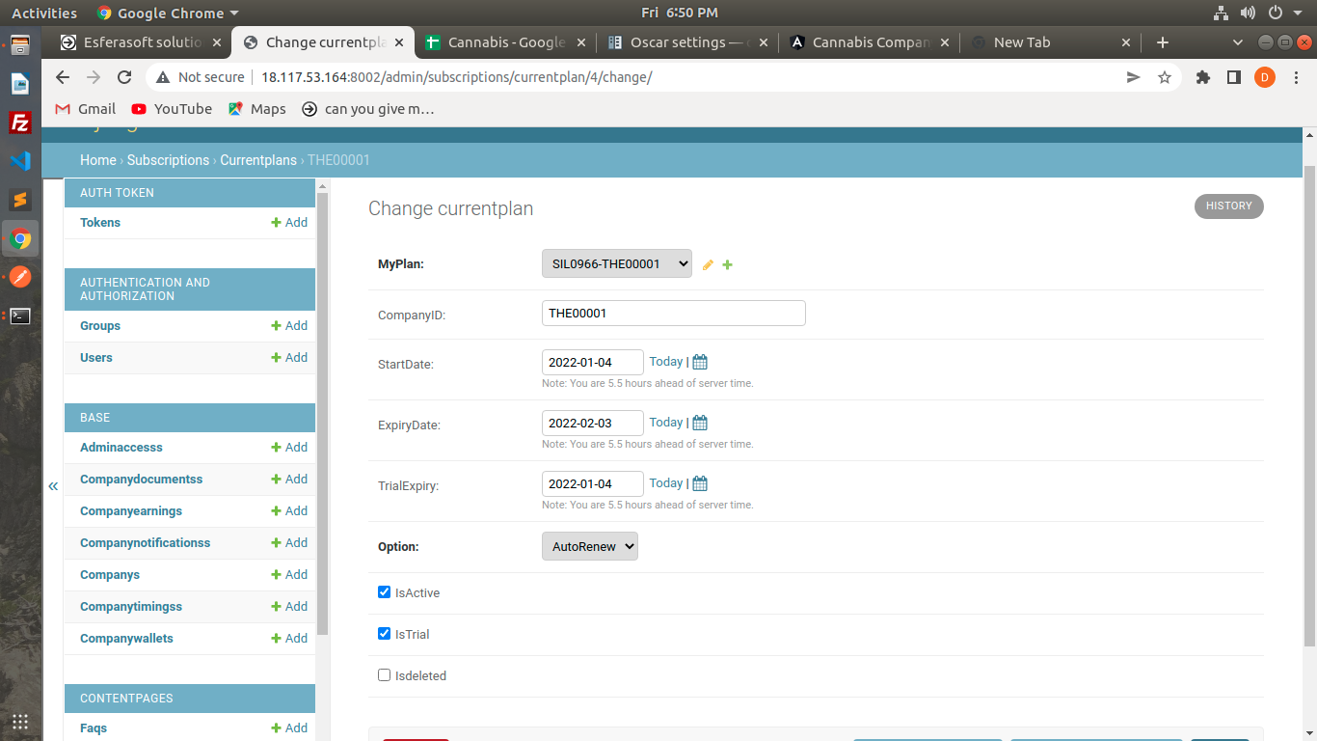1317x741 pixels.
Task: Uncheck the IsTrial checkbox
Action: coord(385,634)
